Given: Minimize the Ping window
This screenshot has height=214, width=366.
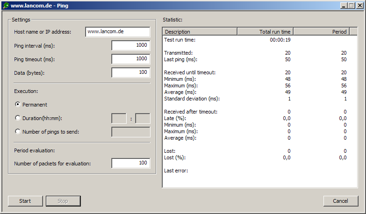Looking at the screenshot, I should [x=344, y=5].
